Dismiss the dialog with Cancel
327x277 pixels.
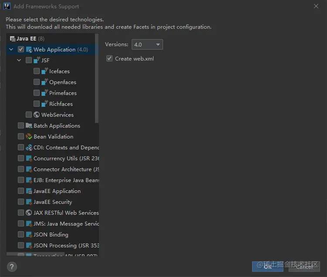click(x=304, y=267)
